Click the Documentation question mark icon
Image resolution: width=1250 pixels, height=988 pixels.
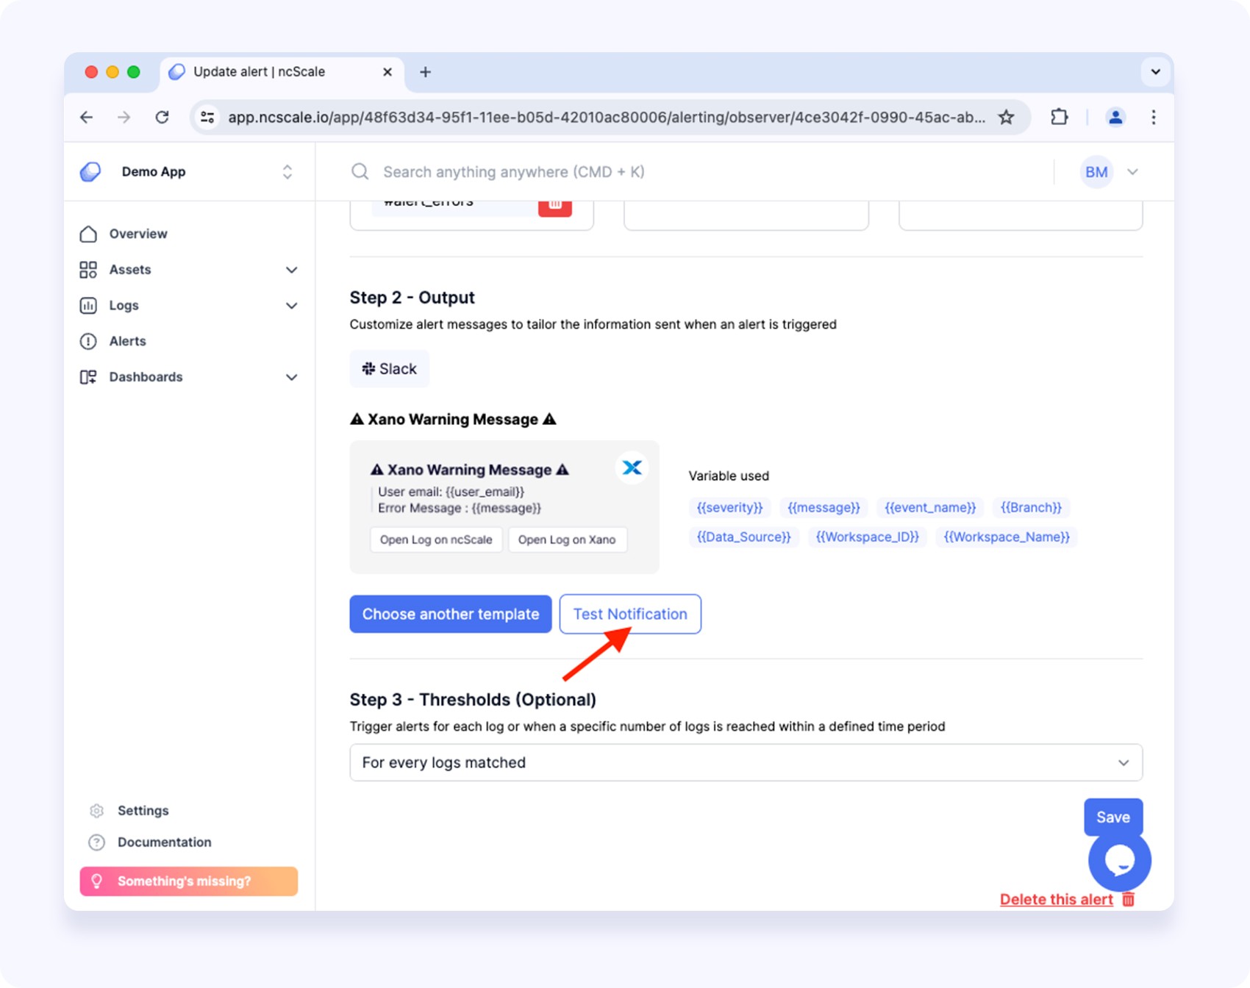click(97, 842)
